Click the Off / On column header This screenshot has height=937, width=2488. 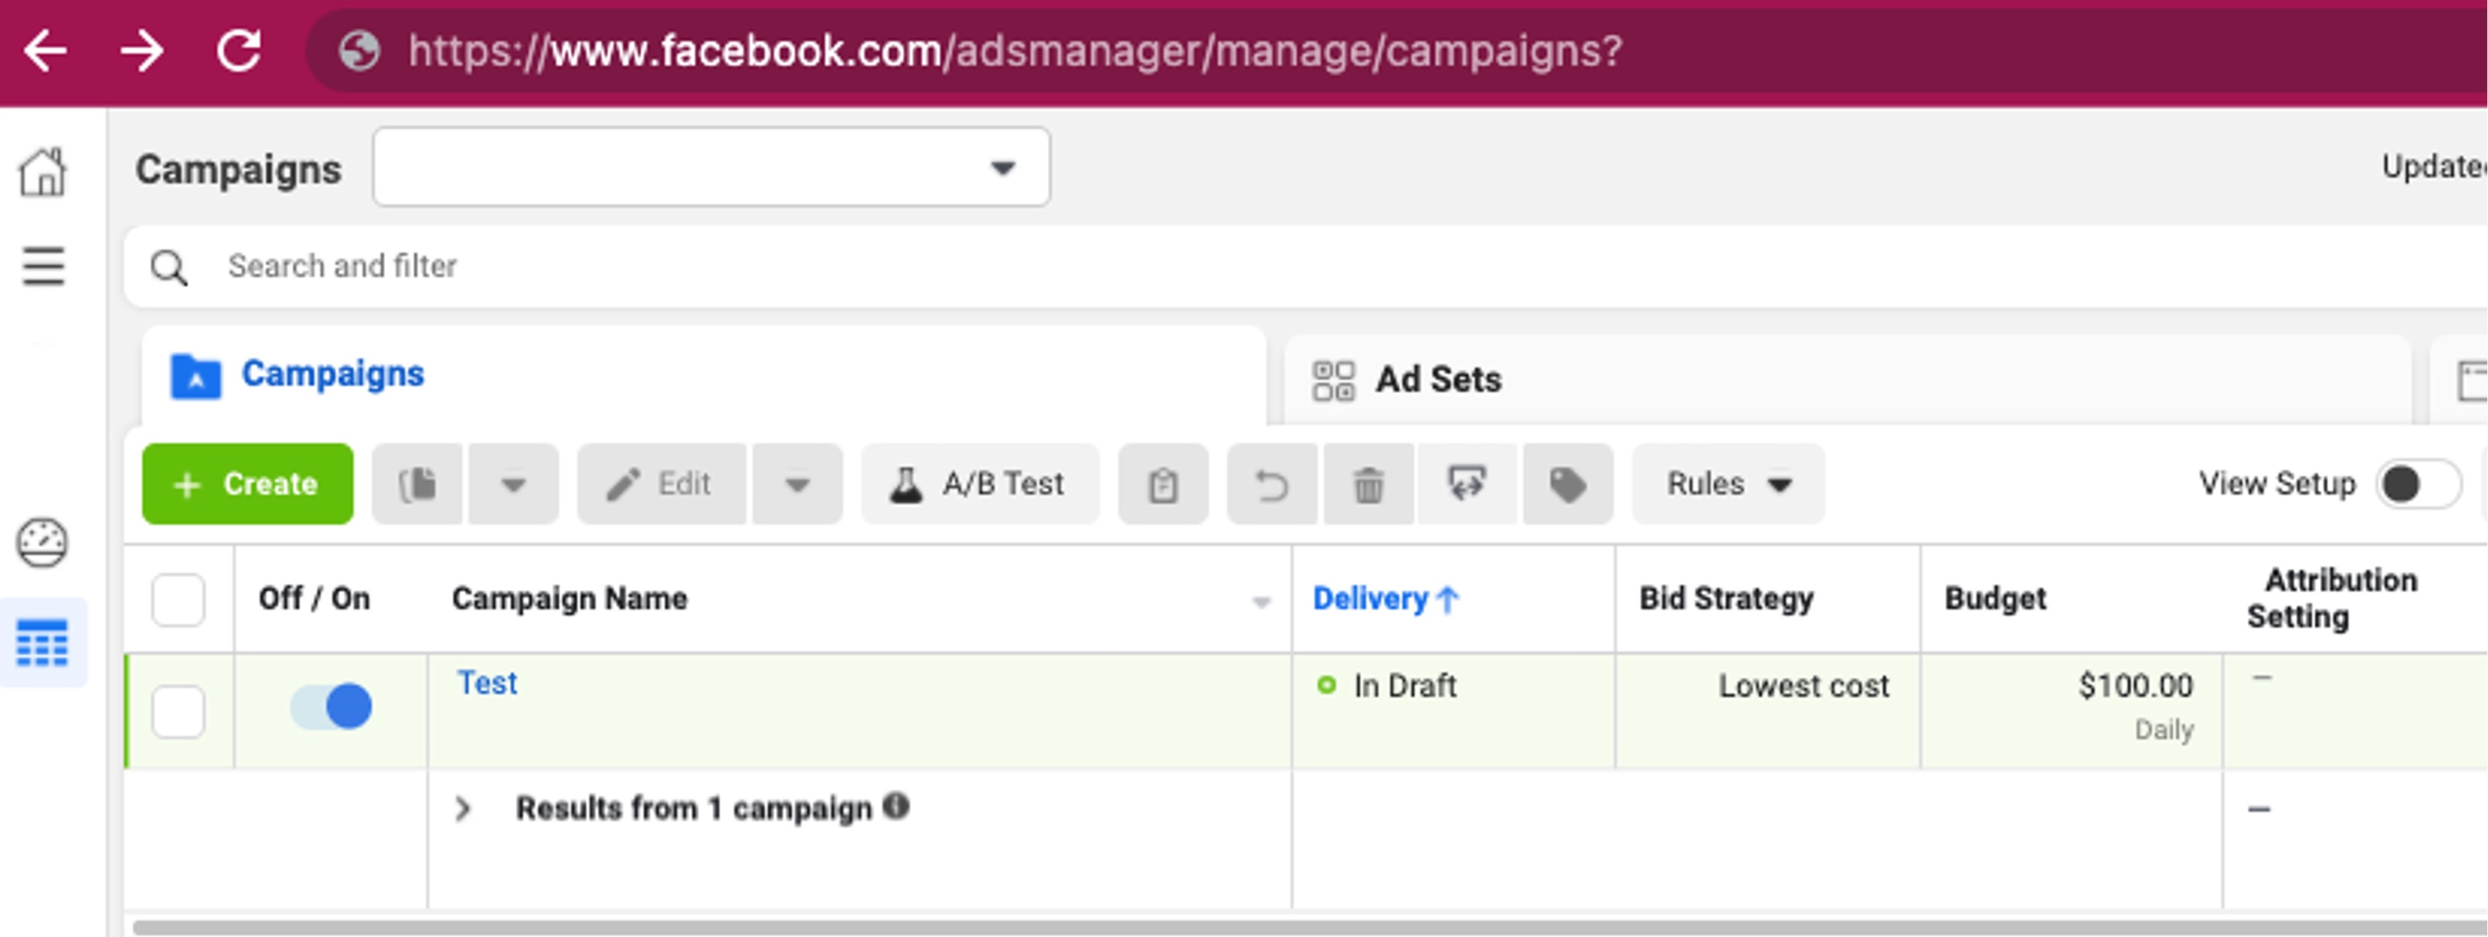coord(314,599)
